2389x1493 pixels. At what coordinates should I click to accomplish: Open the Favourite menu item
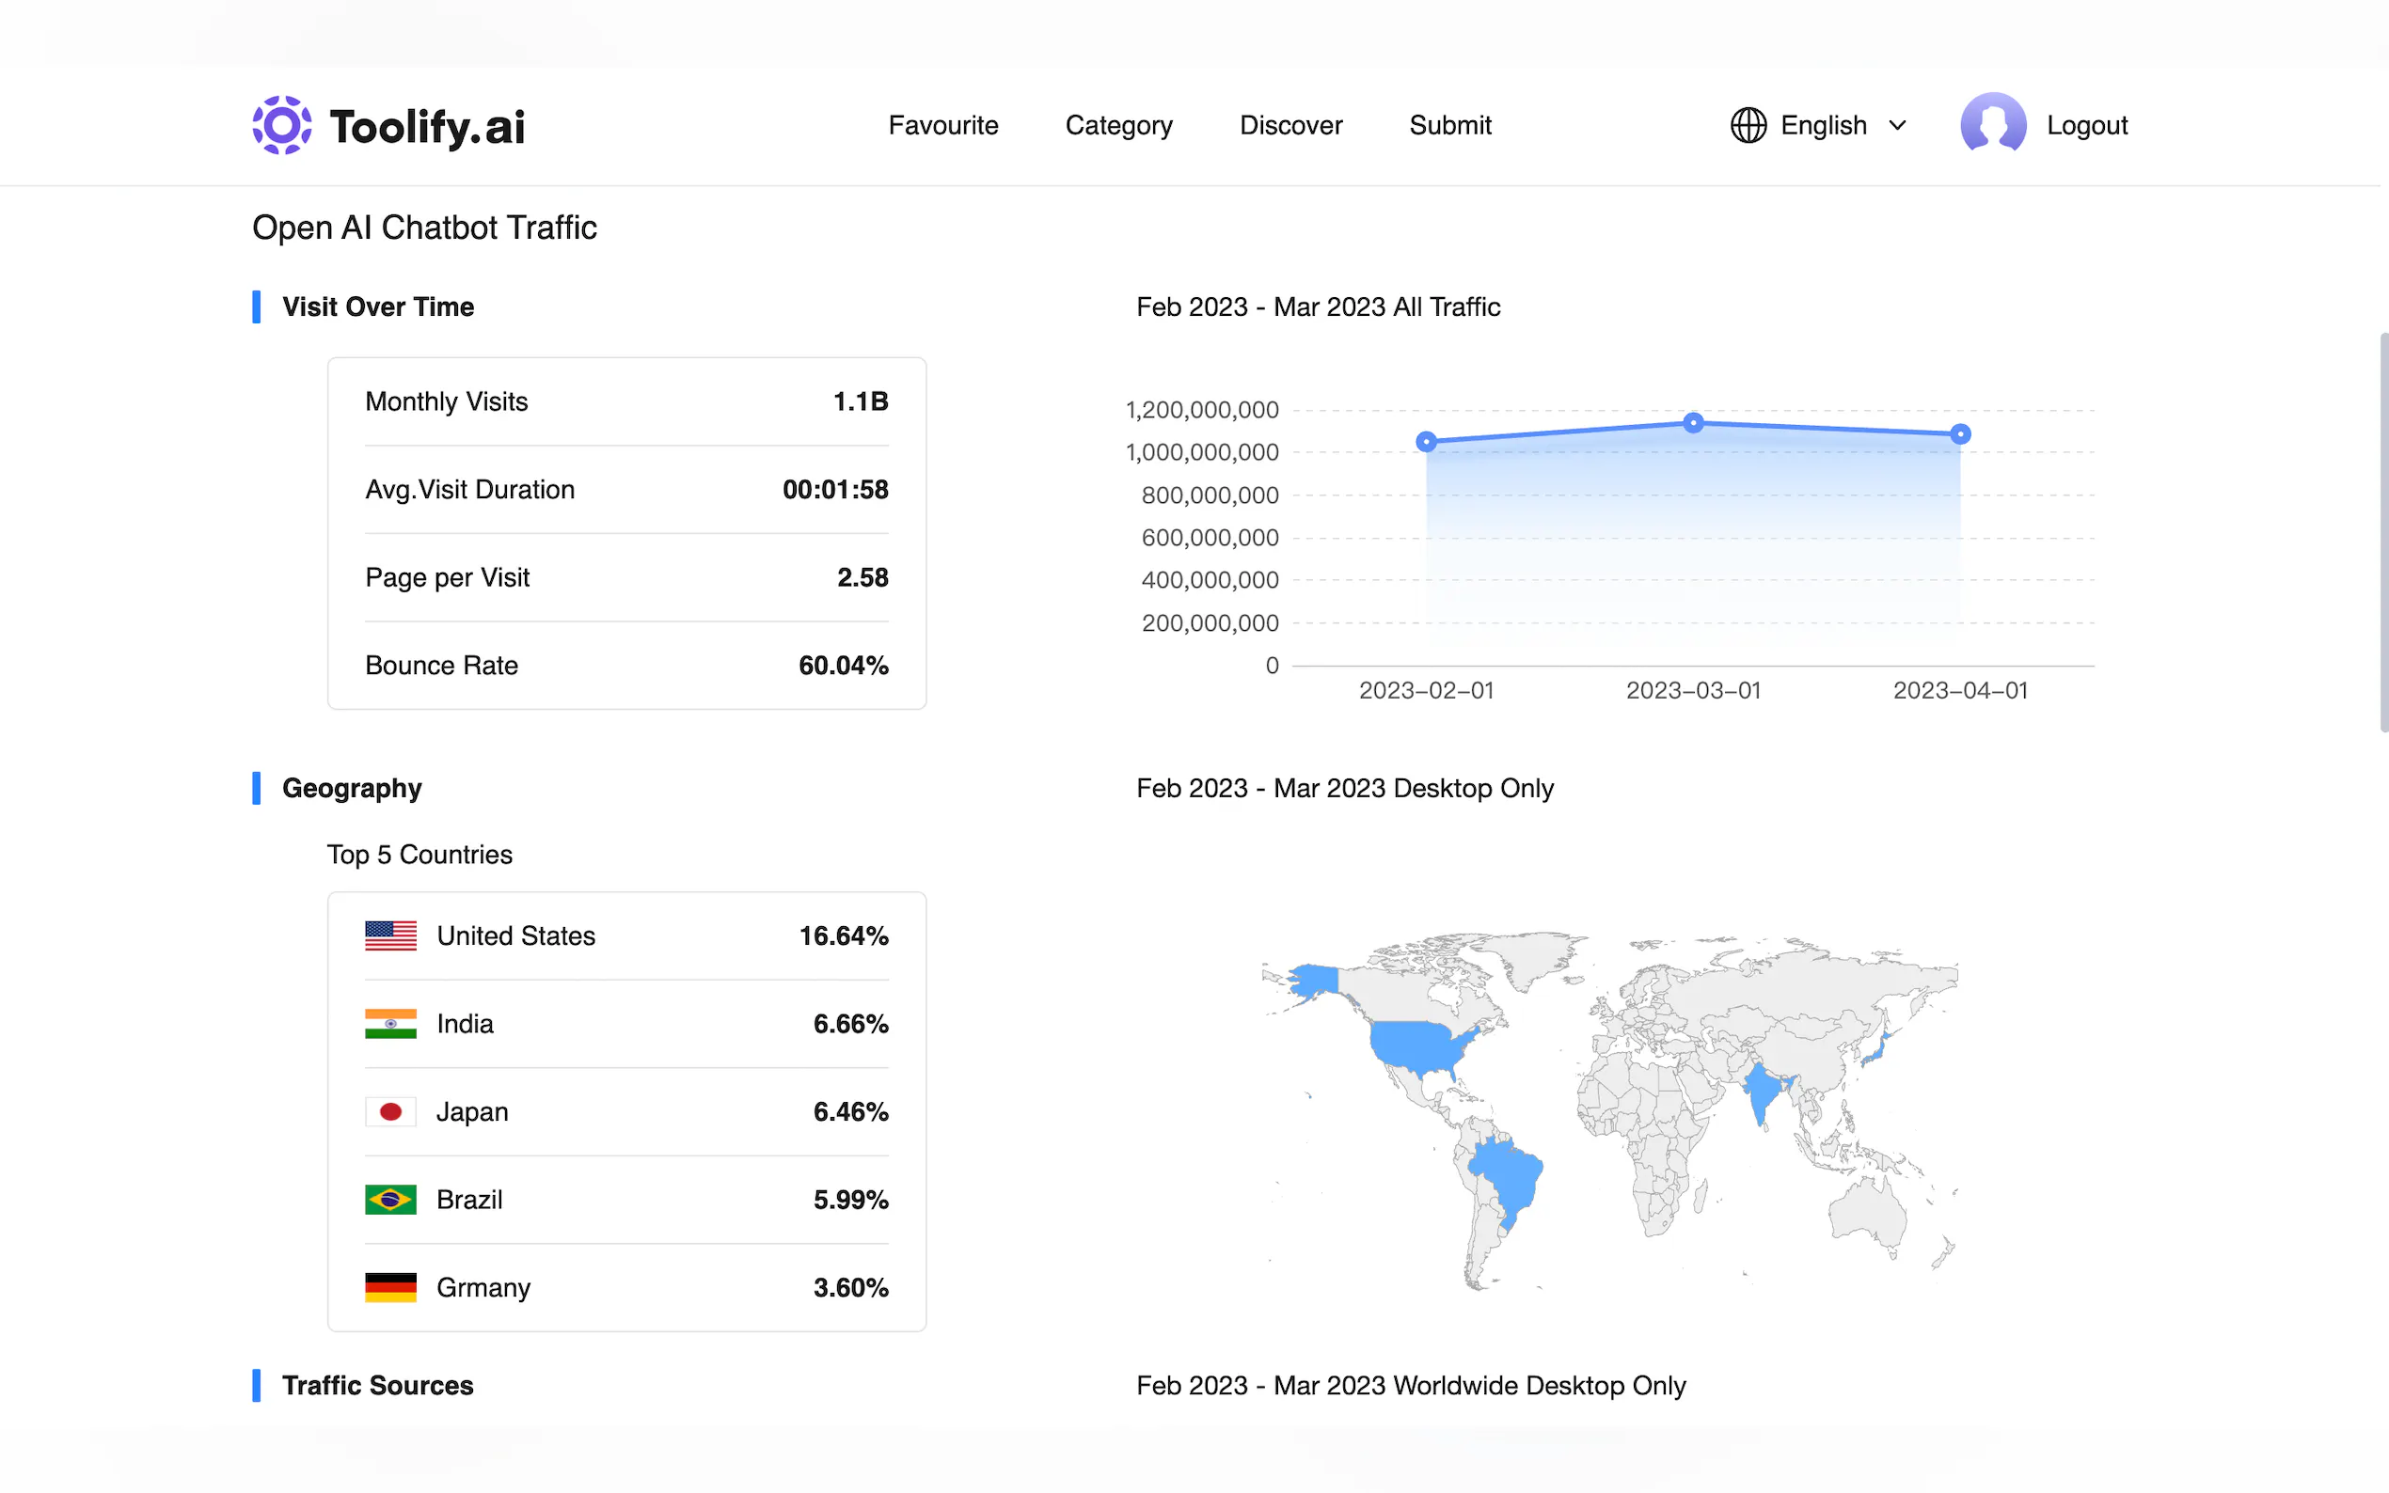tap(942, 125)
